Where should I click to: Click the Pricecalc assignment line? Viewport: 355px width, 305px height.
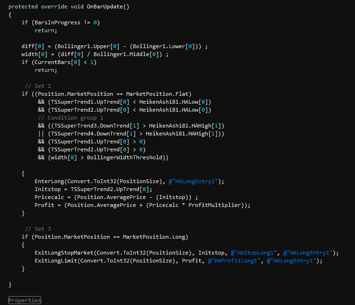pos(116,197)
